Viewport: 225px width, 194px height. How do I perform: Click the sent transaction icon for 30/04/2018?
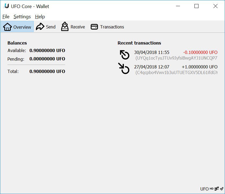pos(125,55)
